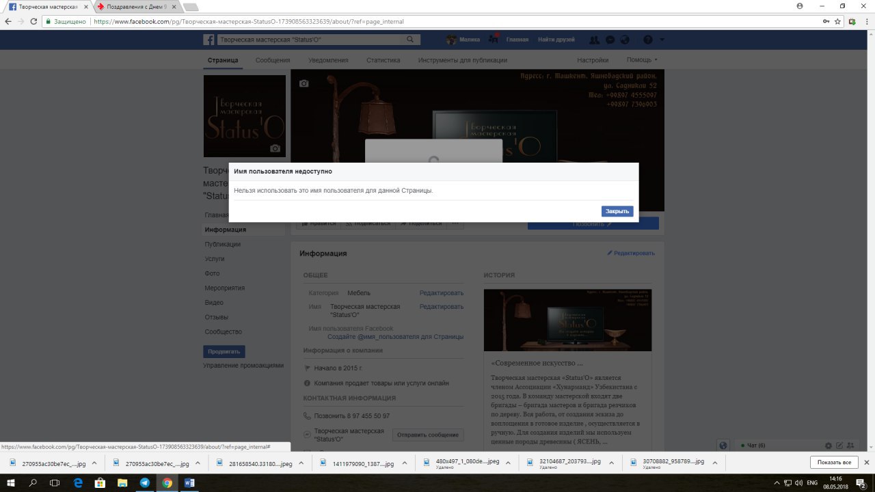Switch to the Страница tab
The width and height of the screenshot is (875, 492).
tap(223, 60)
